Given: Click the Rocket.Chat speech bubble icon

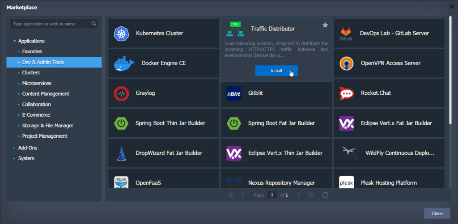Looking at the screenshot, I should click(347, 93).
